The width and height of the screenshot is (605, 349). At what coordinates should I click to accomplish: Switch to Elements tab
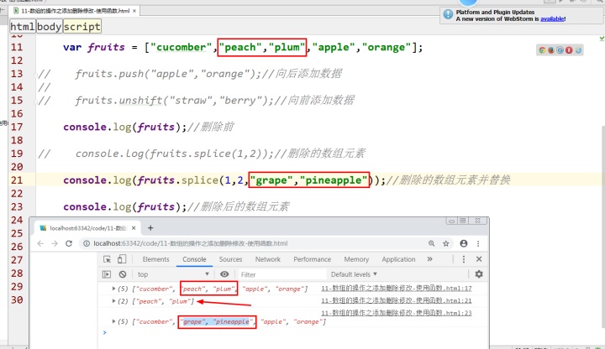pyautogui.click(x=155, y=259)
